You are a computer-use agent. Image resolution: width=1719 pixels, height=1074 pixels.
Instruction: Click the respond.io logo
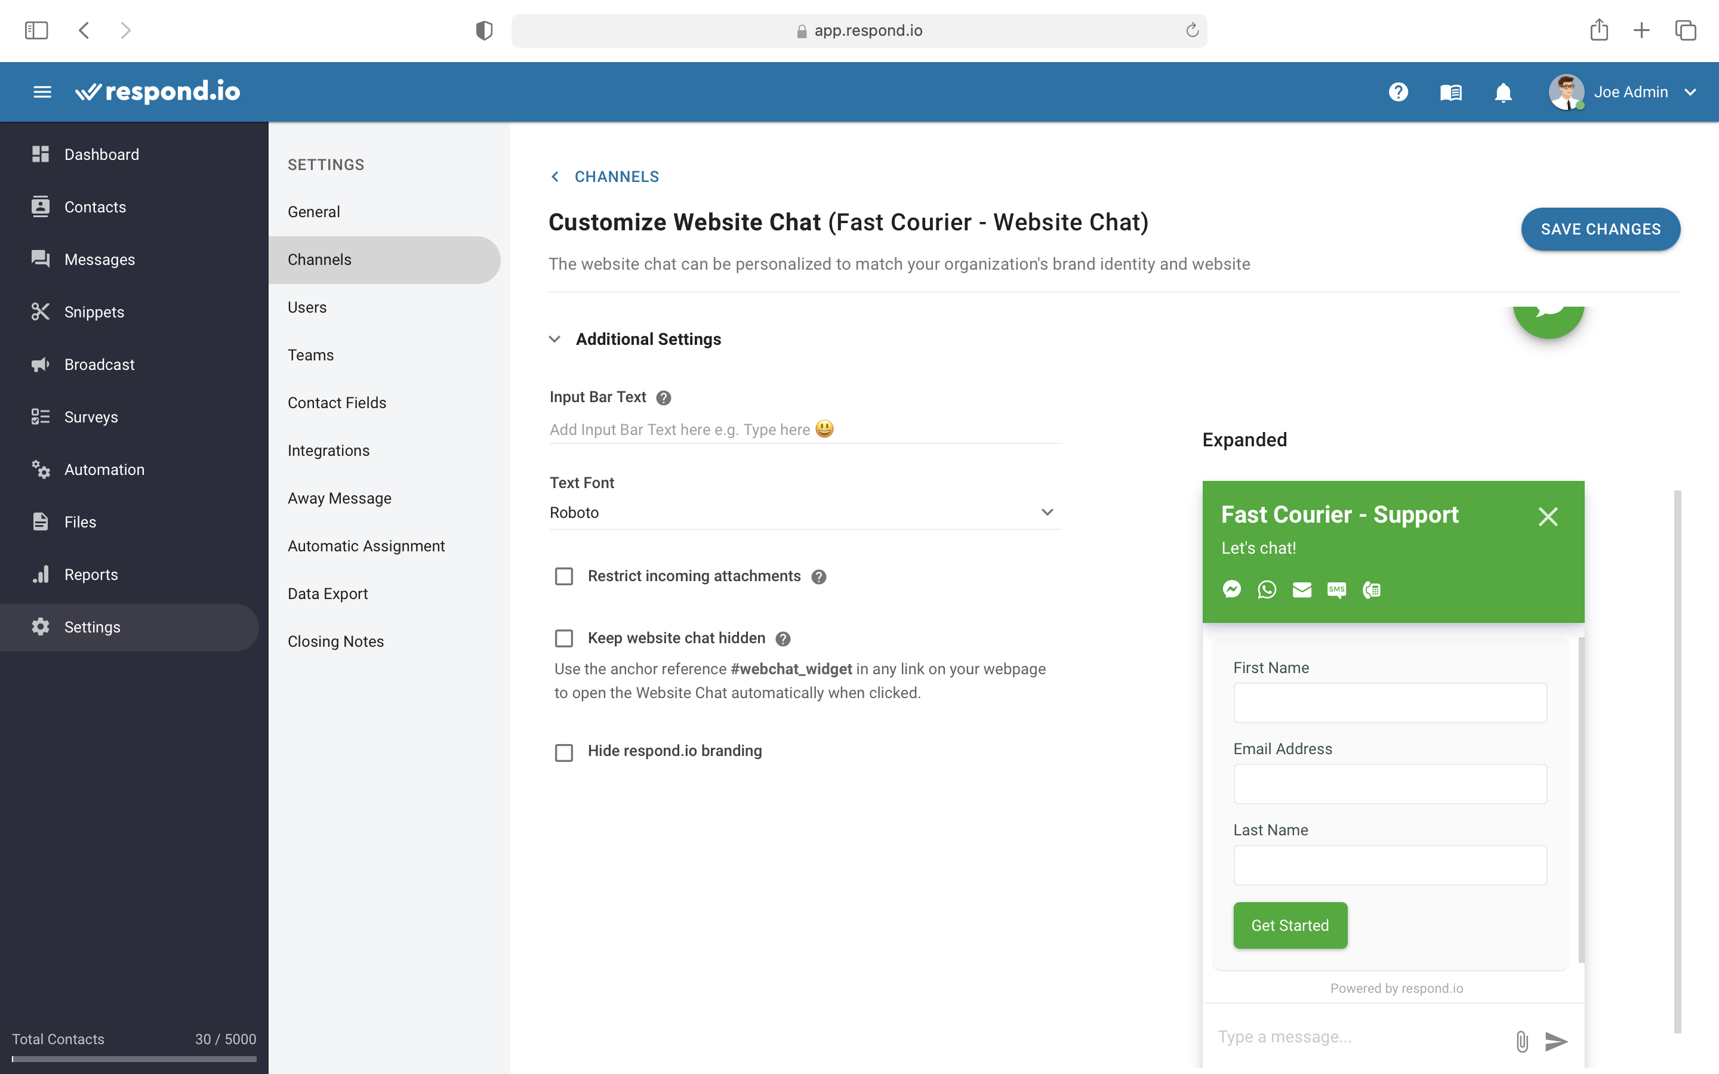coord(158,92)
